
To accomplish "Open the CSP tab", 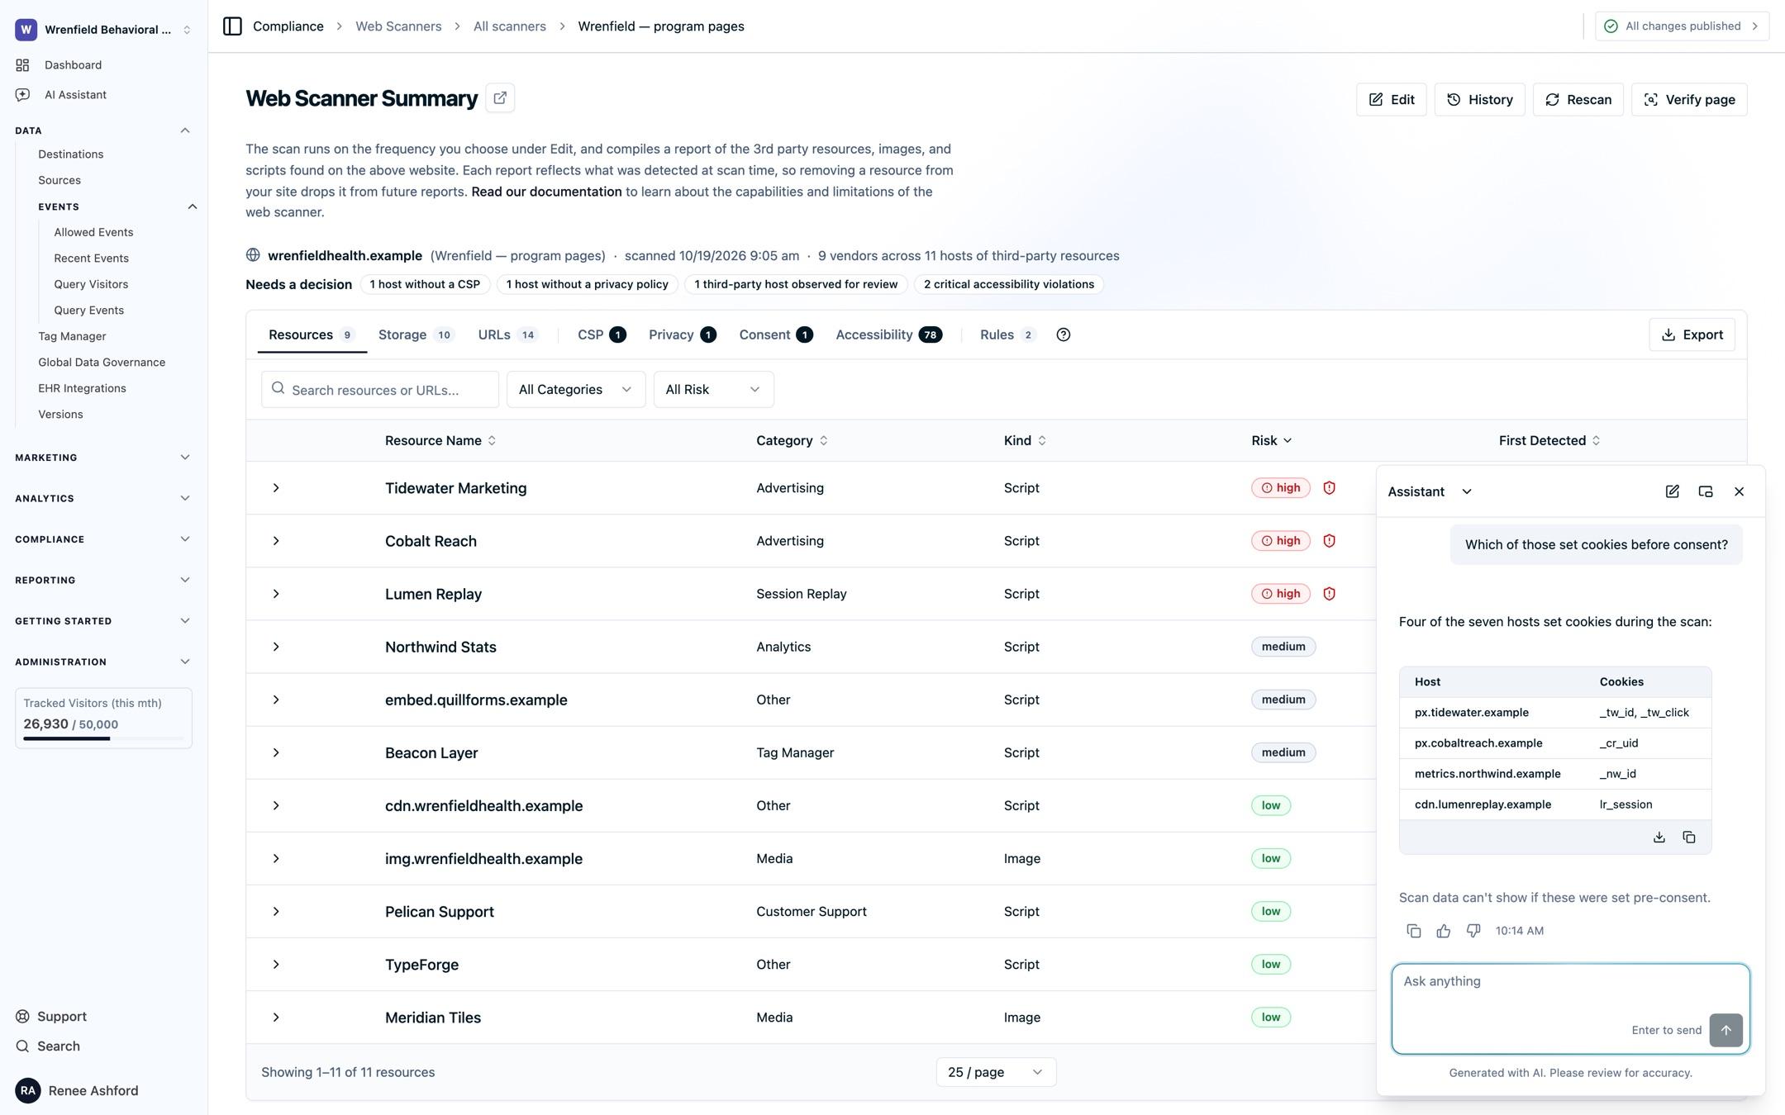I will point(602,334).
